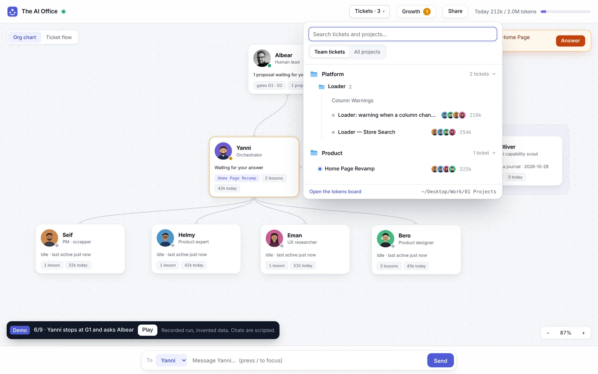This screenshot has width=598, height=374.
Task: Click the Loader subfolder icon
Action: click(321, 86)
